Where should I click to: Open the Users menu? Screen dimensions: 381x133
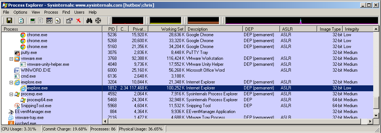(79, 12)
